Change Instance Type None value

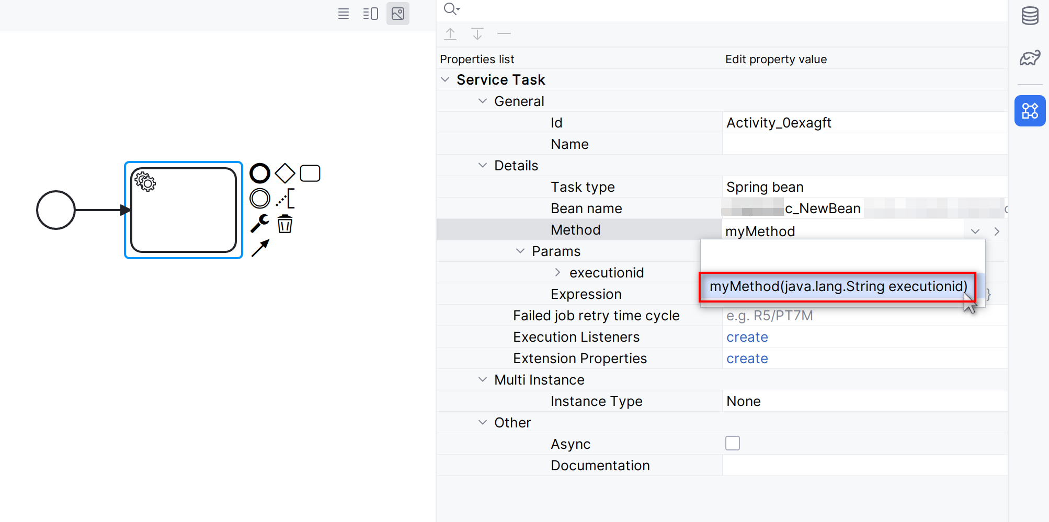865,401
